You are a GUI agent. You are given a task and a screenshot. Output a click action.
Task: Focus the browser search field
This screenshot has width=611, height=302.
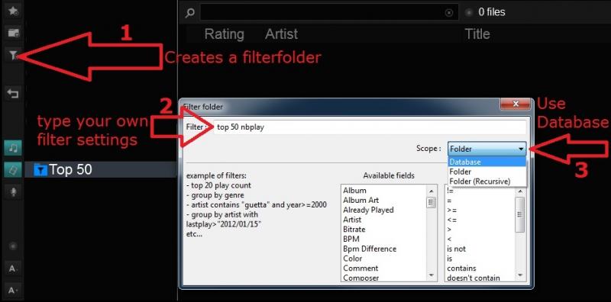click(328, 12)
